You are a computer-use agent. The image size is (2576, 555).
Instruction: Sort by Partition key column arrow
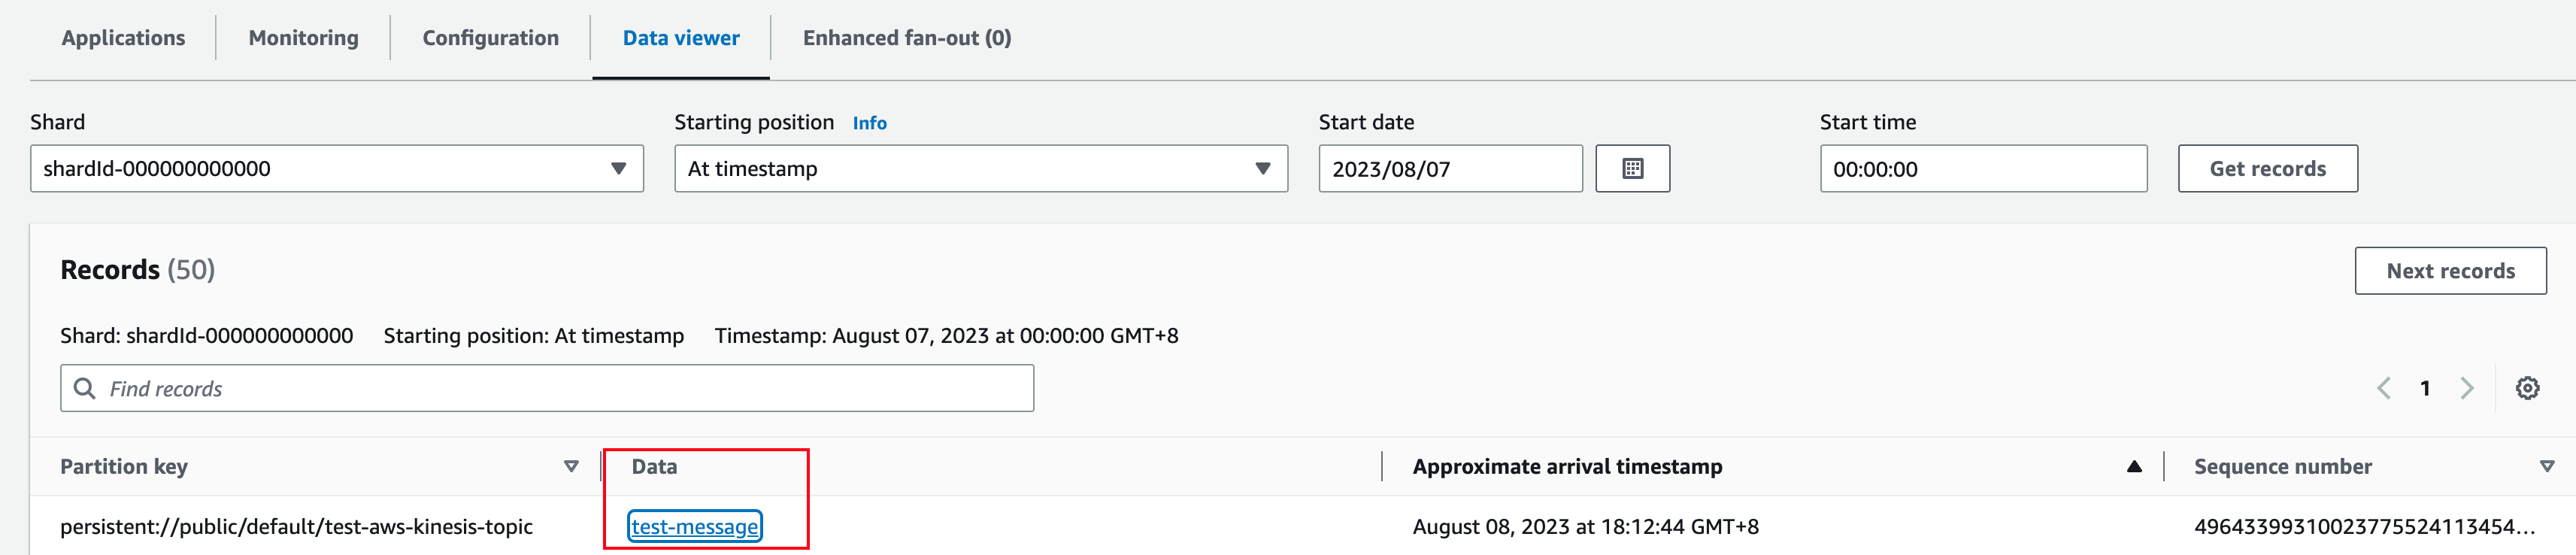[x=571, y=466]
